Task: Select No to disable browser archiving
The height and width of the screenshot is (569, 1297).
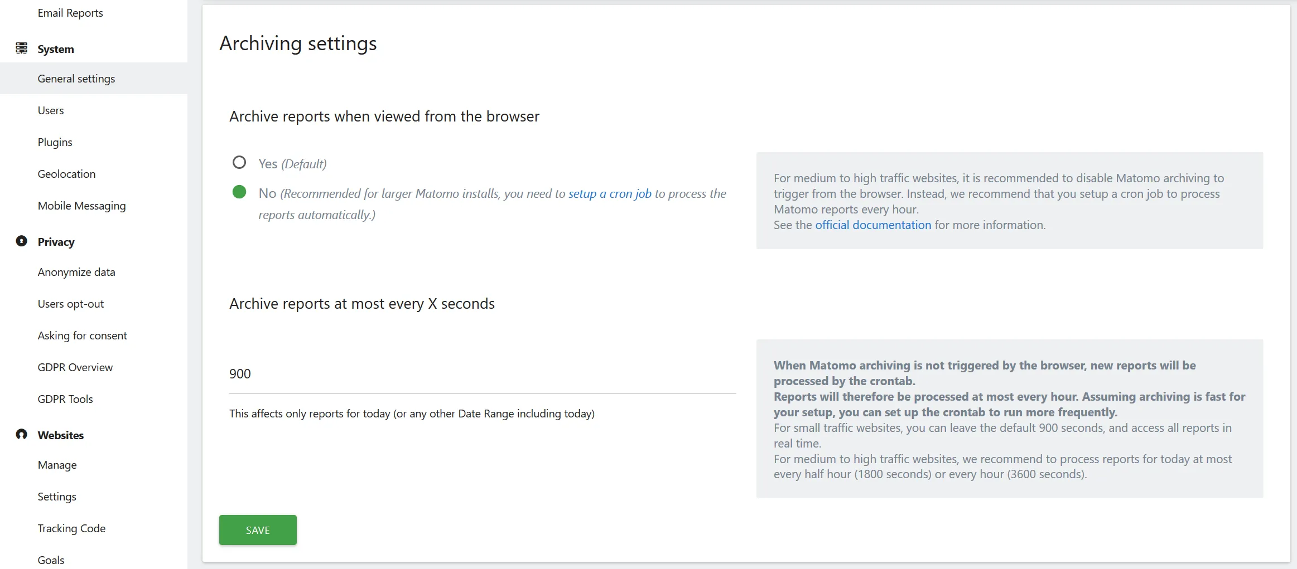Action: [240, 192]
